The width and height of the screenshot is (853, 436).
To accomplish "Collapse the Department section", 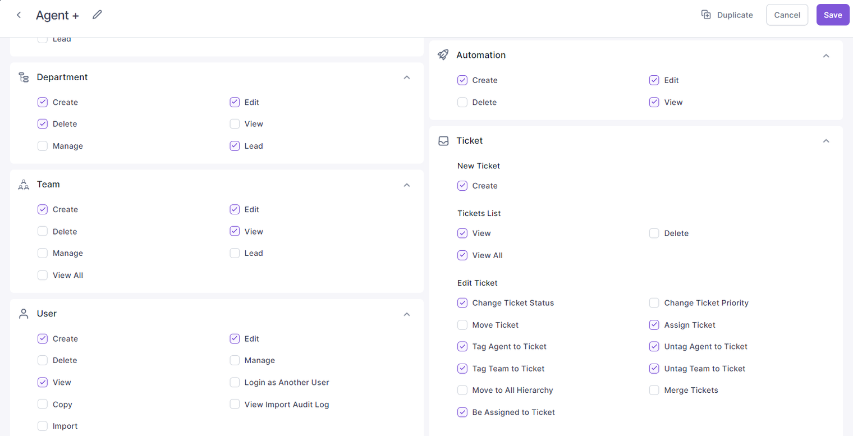I will 407,77.
